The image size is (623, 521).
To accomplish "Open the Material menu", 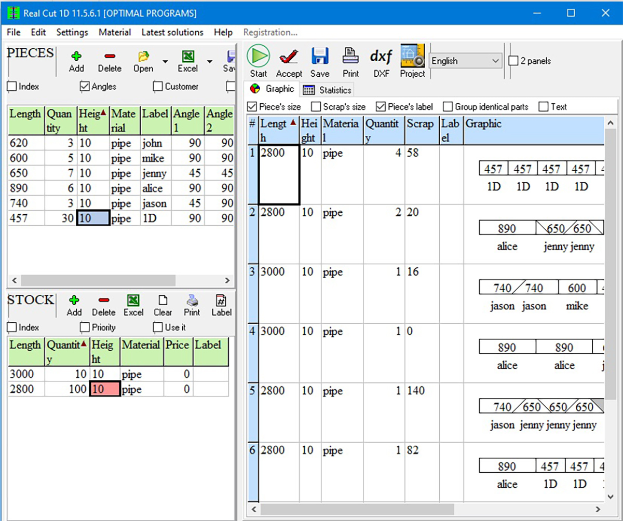I will click(x=115, y=32).
